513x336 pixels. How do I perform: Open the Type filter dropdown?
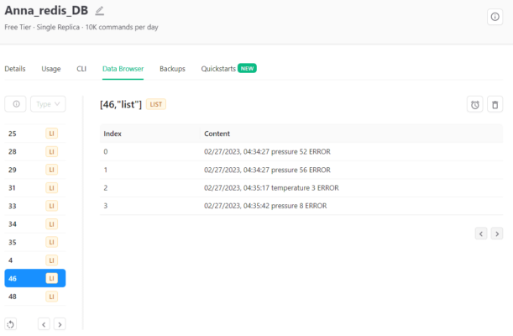click(48, 104)
